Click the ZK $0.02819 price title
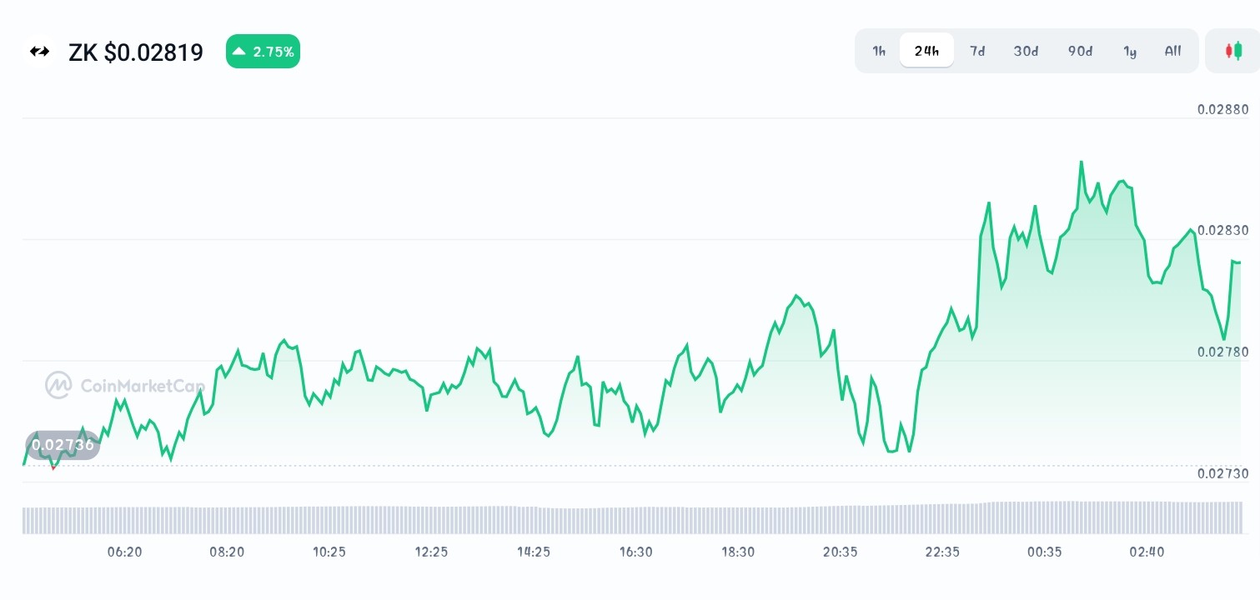Viewport: 1260px width, 600px height. tap(136, 52)
